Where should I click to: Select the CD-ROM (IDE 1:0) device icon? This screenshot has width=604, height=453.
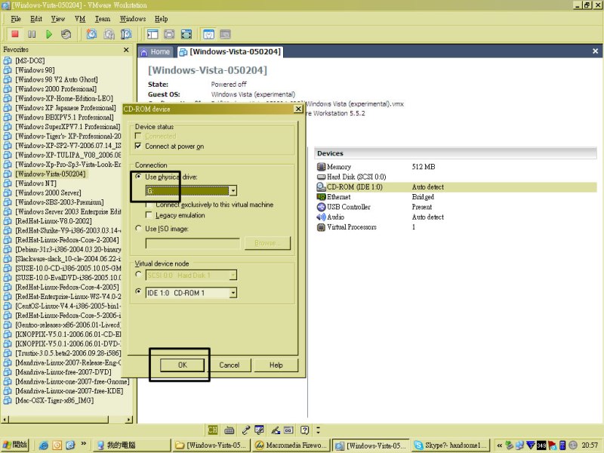321,186
